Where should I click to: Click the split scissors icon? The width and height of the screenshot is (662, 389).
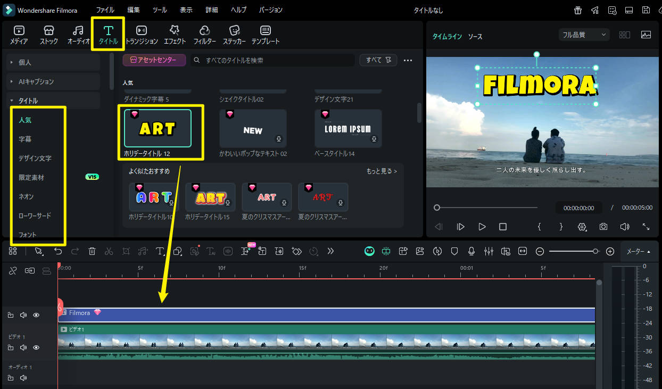(109, 251)
